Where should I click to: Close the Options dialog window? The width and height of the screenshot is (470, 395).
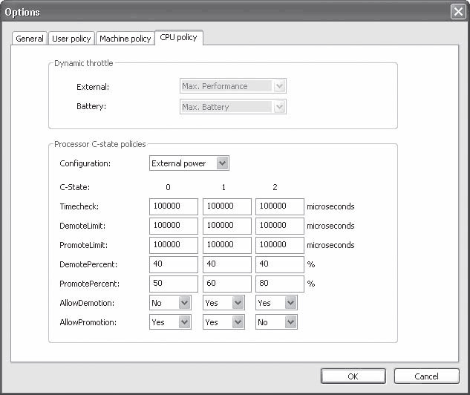(458, 12)
